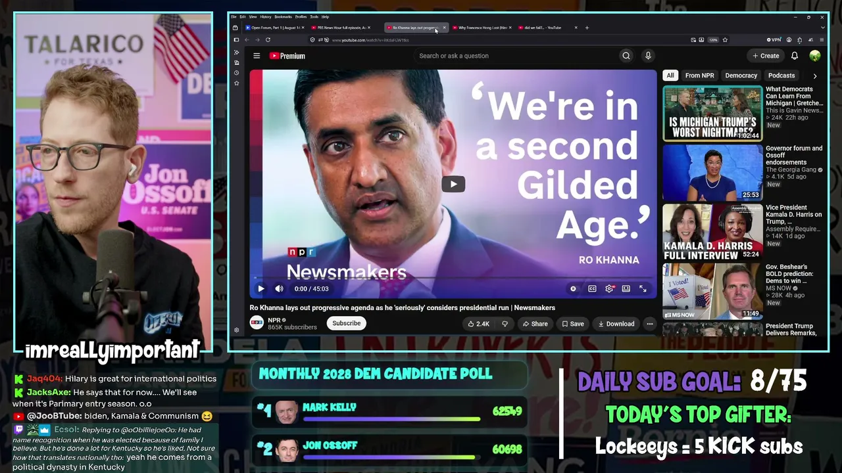
Task: Go back in the browser
Action: pos(247,40)
